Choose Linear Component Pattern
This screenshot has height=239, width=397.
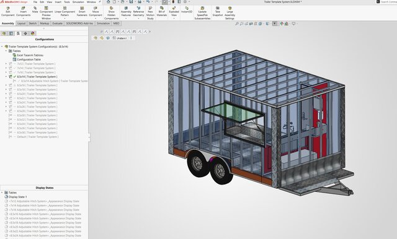point(65,12)
